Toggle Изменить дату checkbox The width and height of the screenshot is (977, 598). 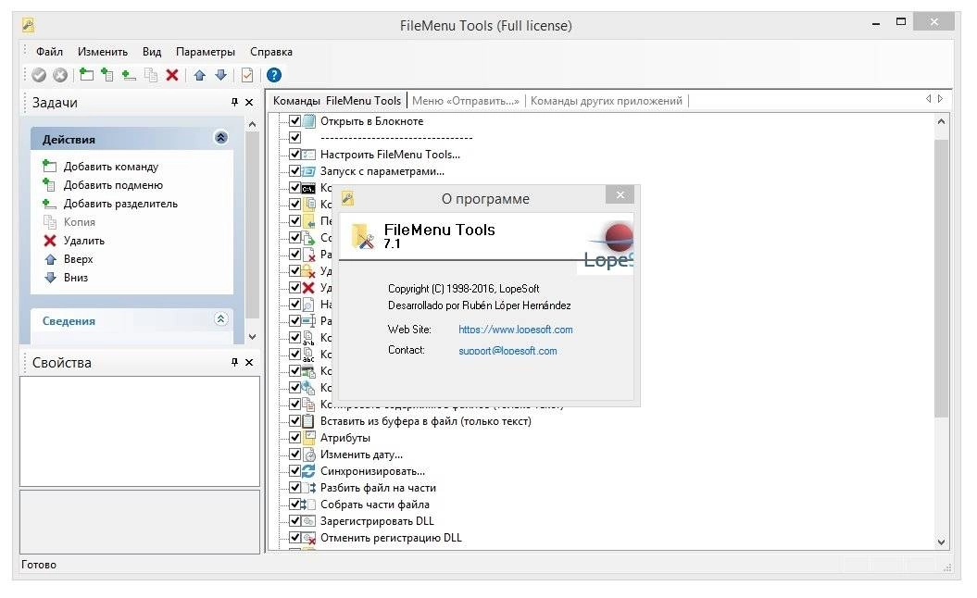295,455
